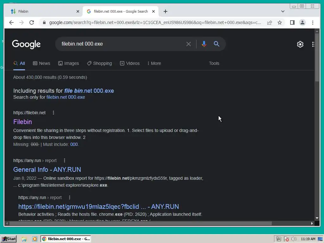Screen dimensions: 324x243
Task: Click the scroll left arrow
Action: click(7, 223)
